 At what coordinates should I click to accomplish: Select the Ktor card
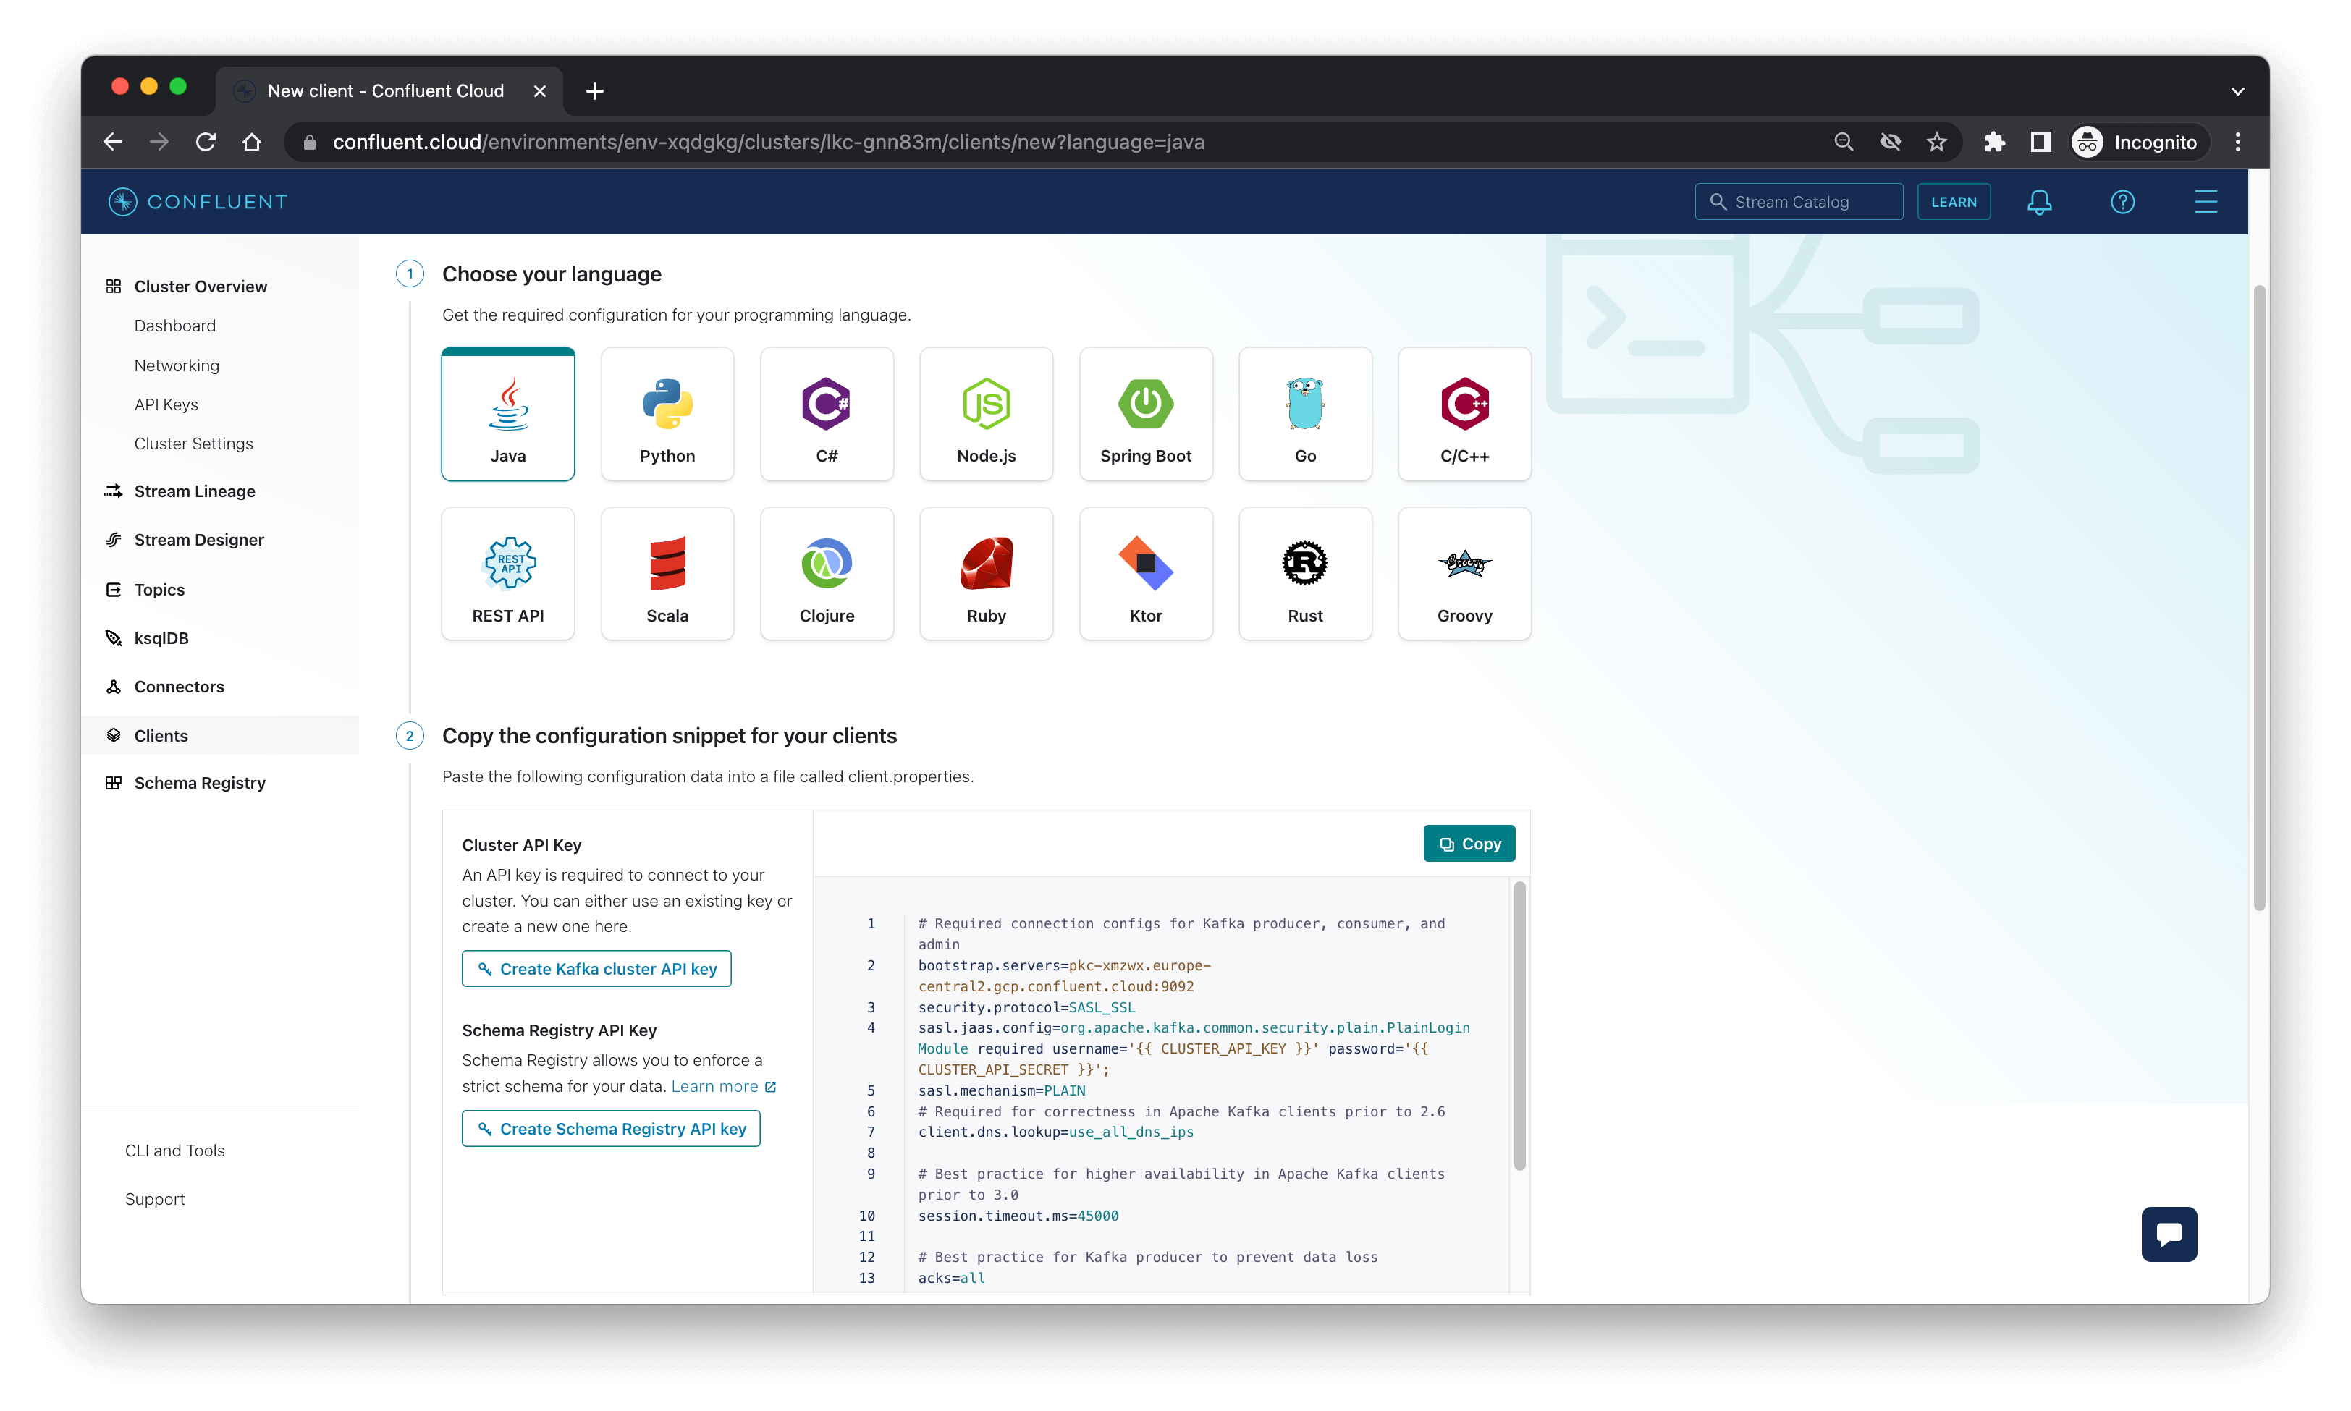[x=1145, y=573]
